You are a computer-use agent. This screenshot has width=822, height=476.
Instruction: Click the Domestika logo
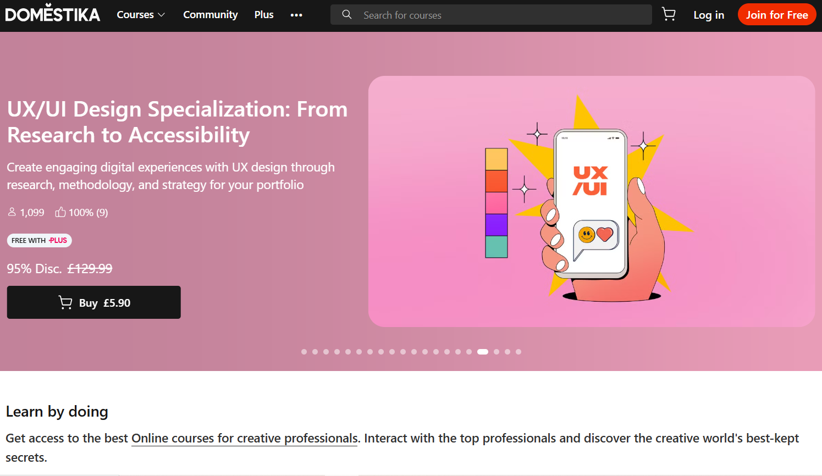(x=52, y=14)
